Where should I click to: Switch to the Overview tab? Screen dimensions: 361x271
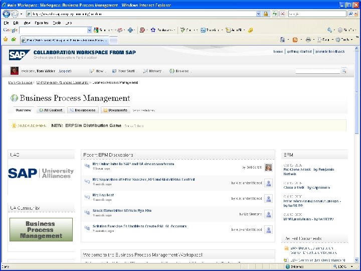(23, 110)
